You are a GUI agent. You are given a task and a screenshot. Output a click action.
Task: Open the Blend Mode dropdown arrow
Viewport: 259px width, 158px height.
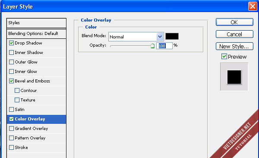coord(160,37)
